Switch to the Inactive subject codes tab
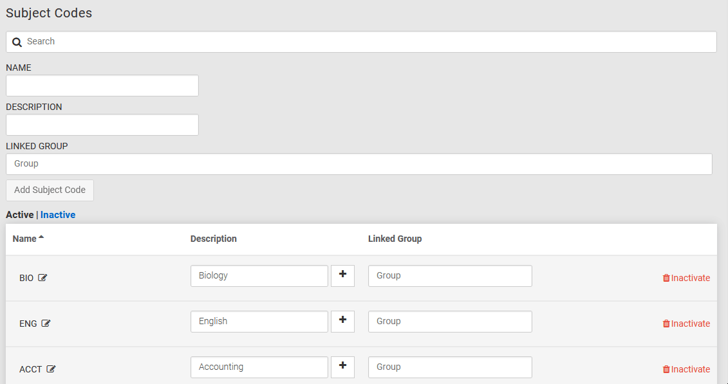 tap(58, 215)
